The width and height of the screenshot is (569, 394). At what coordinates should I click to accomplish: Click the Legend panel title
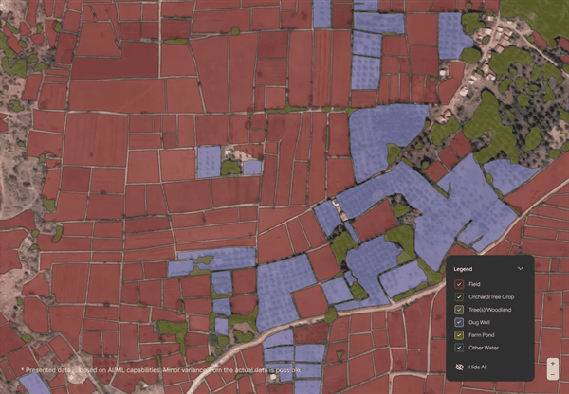pyautogui.click(x=463, y=268)
